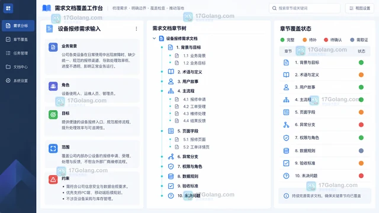
Task: Open the 视图设置 button
Action: click(x=359, y=8)
